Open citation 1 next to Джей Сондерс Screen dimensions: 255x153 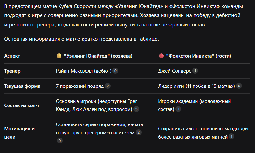(x=195, y=71)
